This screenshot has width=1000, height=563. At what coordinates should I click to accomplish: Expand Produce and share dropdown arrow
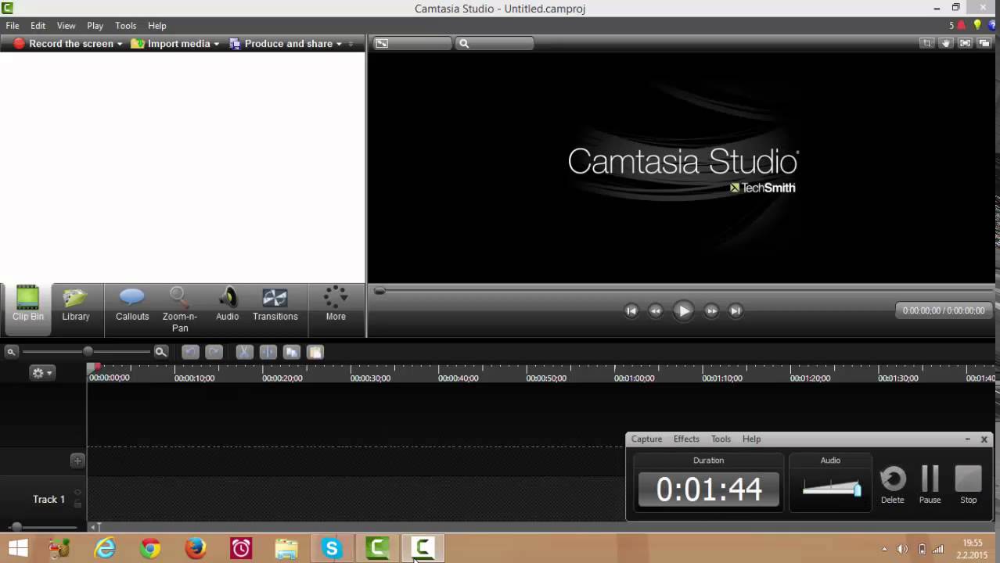point(339,44)
